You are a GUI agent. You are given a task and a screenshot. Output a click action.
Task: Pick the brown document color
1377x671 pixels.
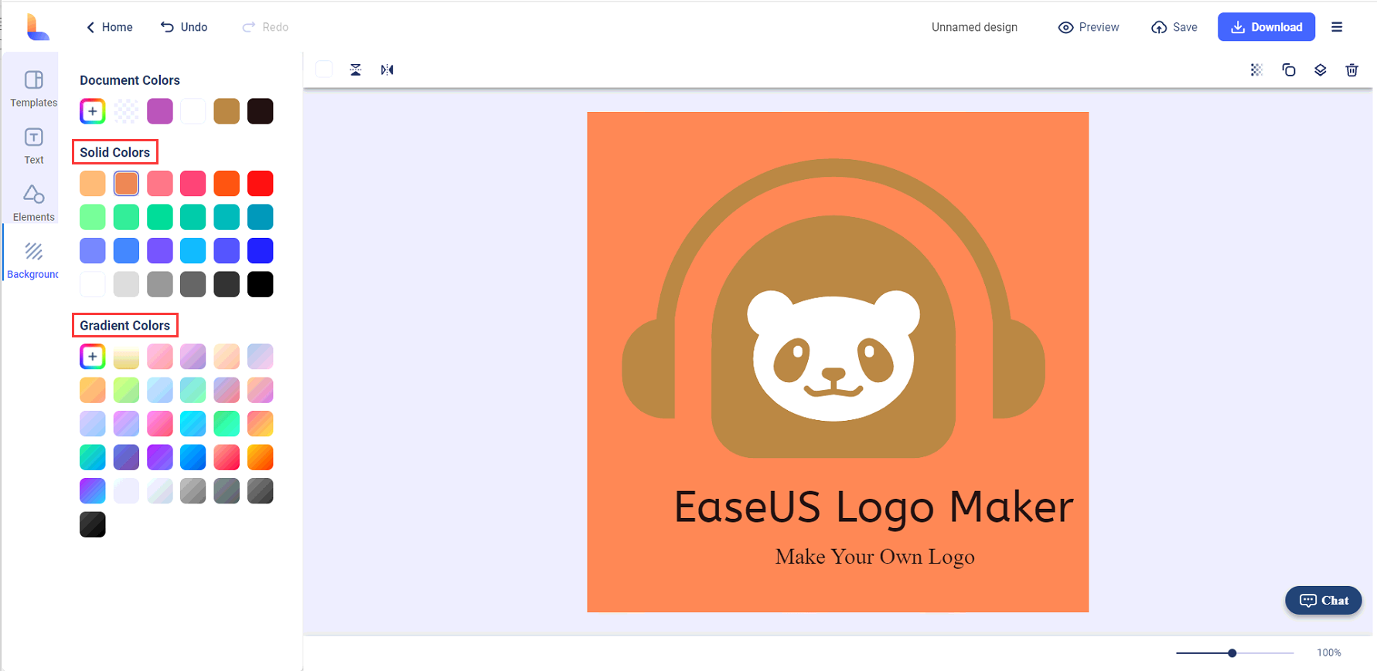click(227, 111)
